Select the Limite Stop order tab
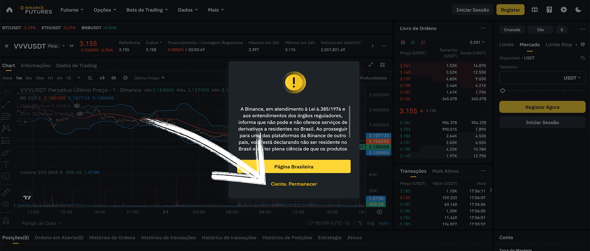This screenshot has width=590, height=251. (559, 44)
